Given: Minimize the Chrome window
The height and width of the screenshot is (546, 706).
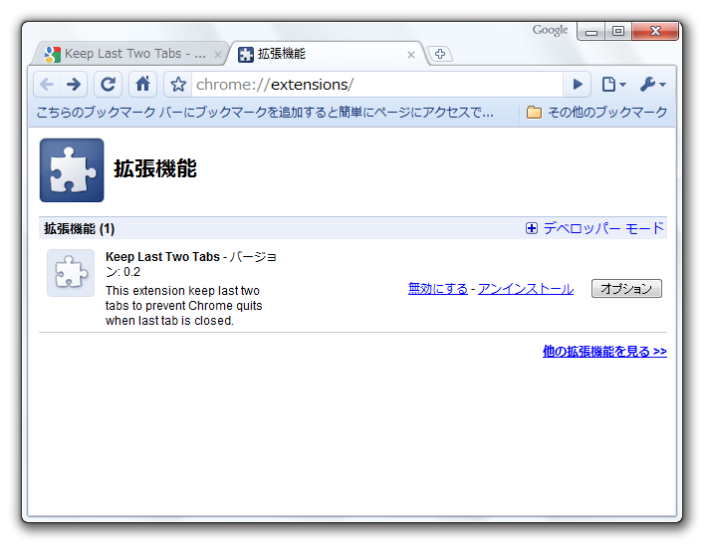Looking at the screenshot, I should 591,32.
